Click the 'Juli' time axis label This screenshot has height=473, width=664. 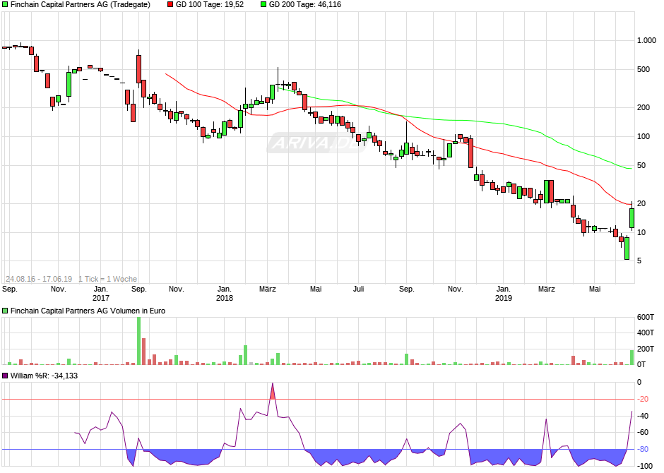[x=358, y=289]
